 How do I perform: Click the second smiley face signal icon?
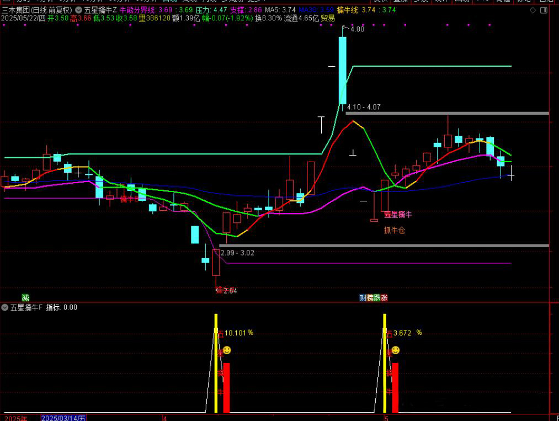point(396,350)
